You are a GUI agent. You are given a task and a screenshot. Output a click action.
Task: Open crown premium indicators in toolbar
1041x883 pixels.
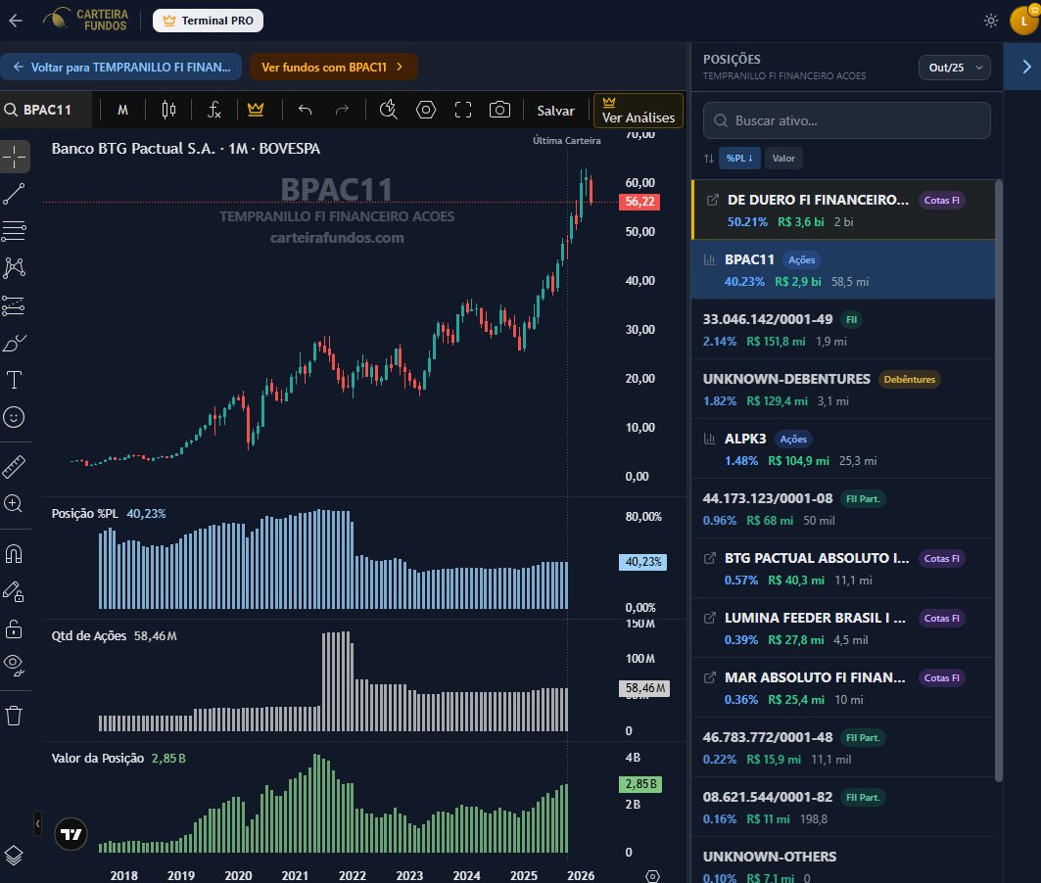256,110
